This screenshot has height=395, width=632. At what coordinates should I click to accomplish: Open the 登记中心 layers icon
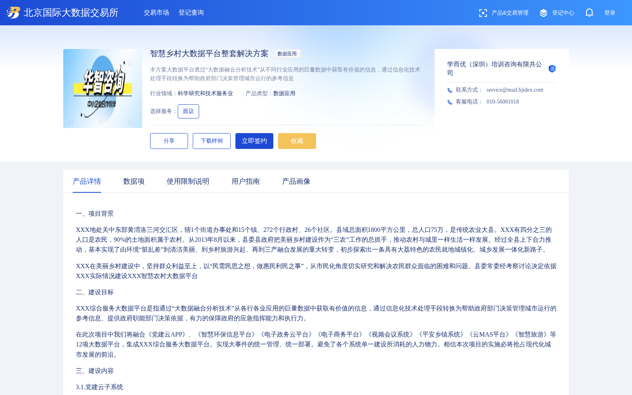click(544, 13)
